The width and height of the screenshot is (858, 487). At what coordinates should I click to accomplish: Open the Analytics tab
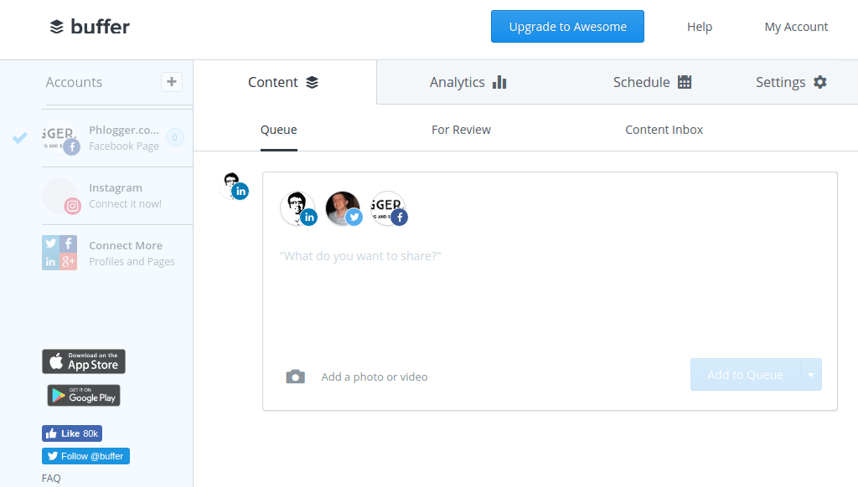[468, 82]
